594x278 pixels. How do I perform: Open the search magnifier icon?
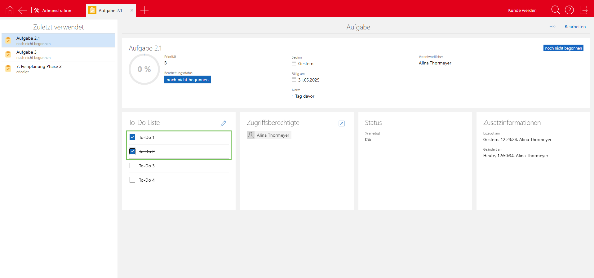coord(555,10)
